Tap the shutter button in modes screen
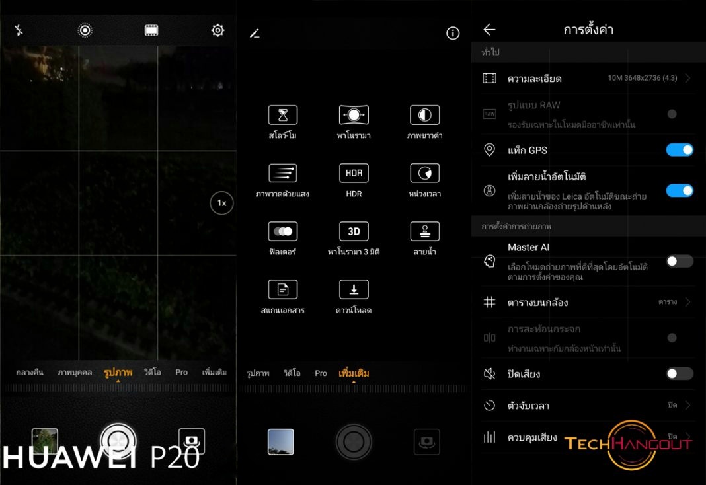The width and height of the screenshot is (706, 485). [x=354, y=441]
